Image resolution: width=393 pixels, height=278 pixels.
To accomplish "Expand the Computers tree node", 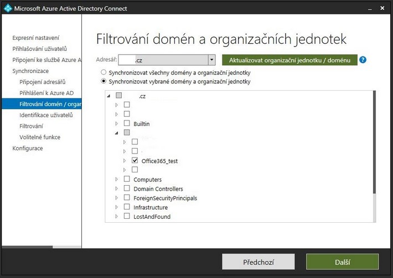I will coord(117,180).
